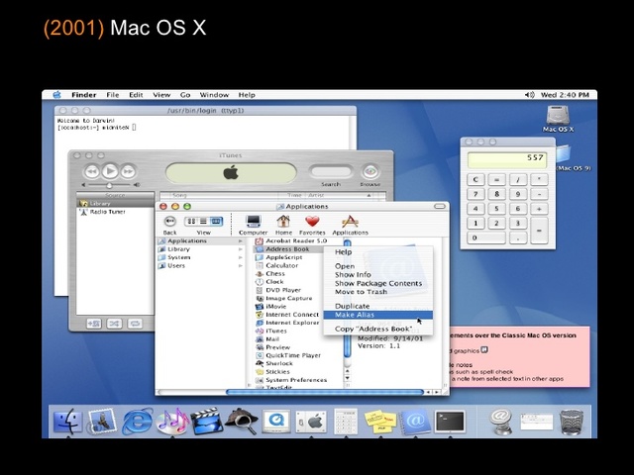Launch iMovie clapperboard in Dock
This screenshot has width=634, height=475.
coord(207,422)
